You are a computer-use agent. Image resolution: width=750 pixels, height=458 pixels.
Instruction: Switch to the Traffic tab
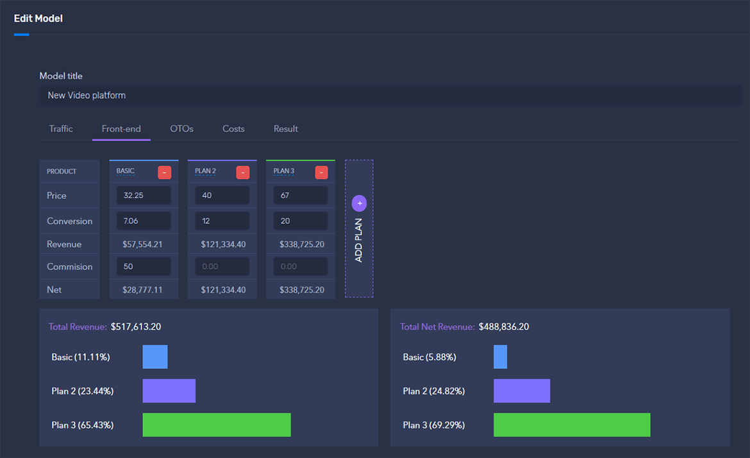pos(61,129)
